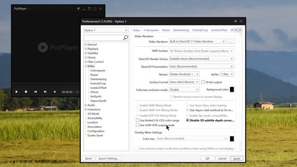The height and width of the screenshot is (167, 297).
Task: Click the search magnifier icon in Preferences
Action: (x=126, y=38)
